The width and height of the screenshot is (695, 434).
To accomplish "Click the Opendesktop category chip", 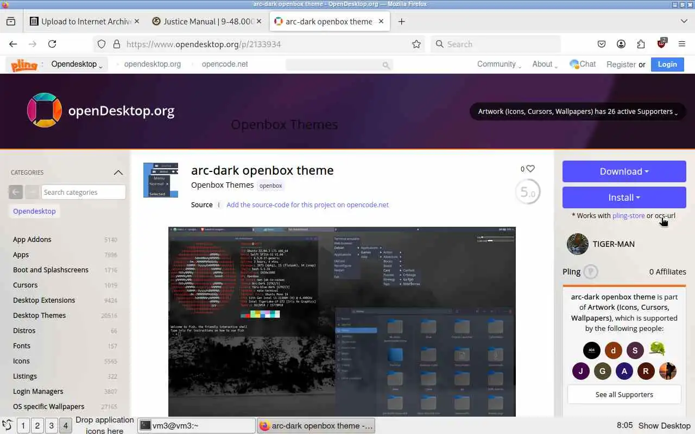I will [x=34, y=211].
